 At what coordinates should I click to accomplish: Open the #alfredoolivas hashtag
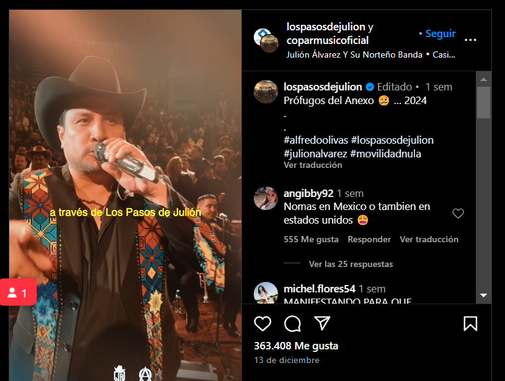tap(315, 140)
